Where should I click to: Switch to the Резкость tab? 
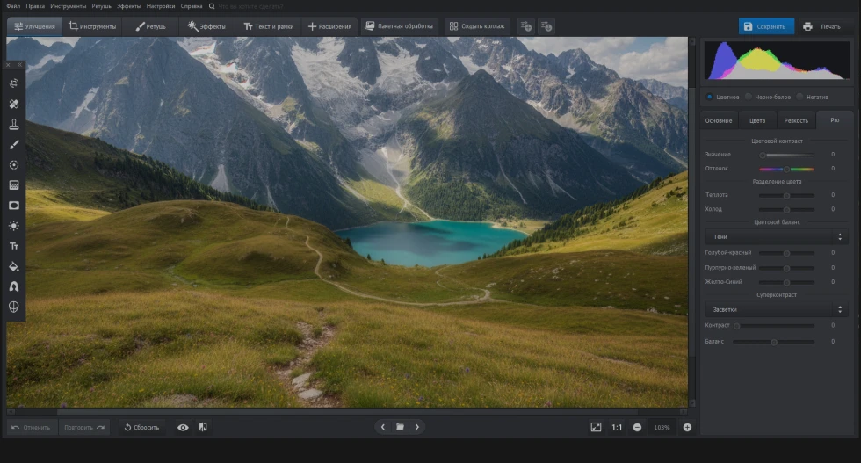(796, 120)
